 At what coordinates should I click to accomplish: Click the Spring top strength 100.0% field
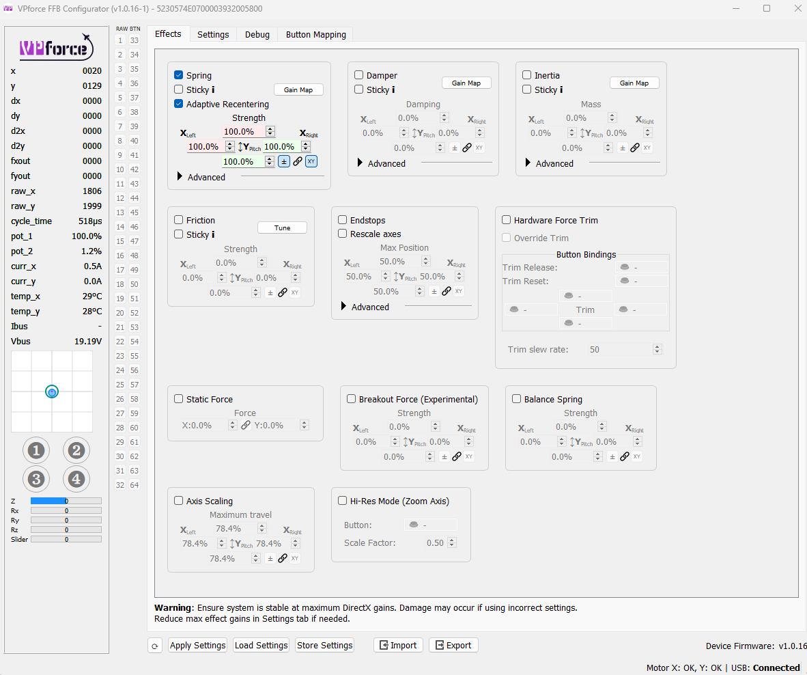pyautogui.click(x=244, y=132)
